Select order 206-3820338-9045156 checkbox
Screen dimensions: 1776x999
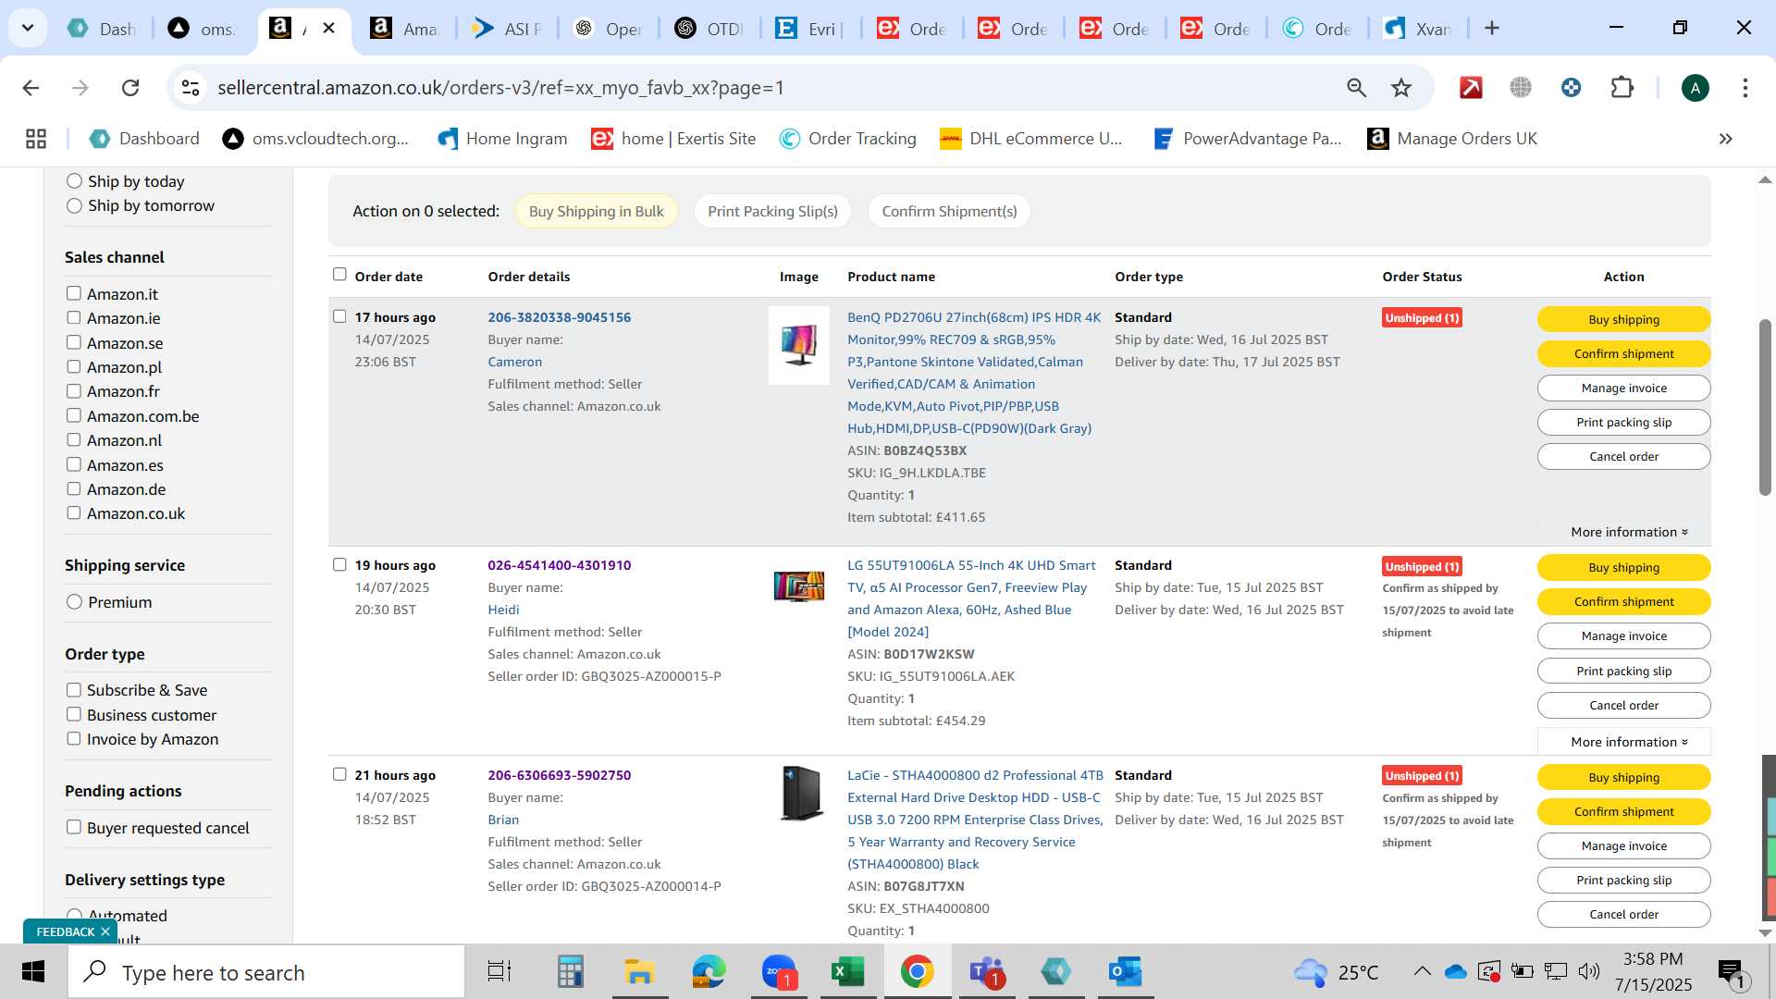[x=339, y=316]
